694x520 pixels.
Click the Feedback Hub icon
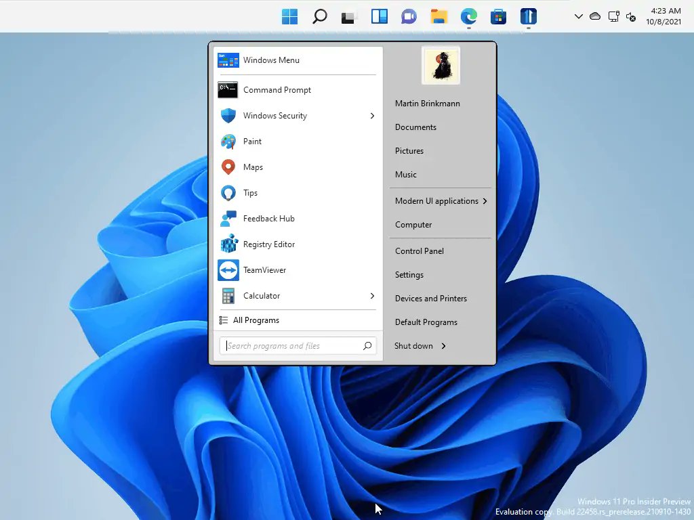tap(228, 219)
